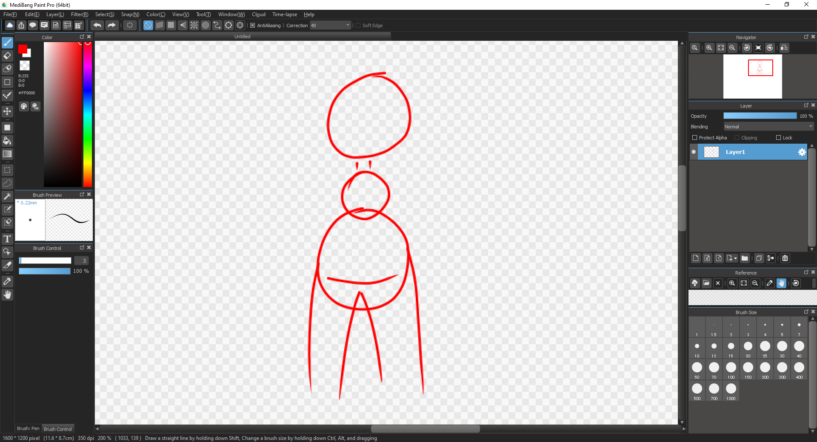Screen dimensions: 817x442
Task: Hide Layer1 using its visibility dot
Action: 694,152
